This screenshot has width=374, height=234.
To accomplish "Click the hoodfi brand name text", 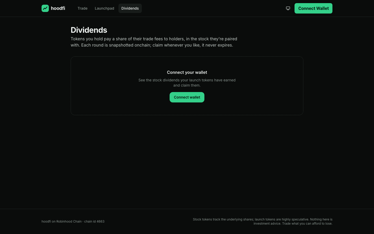I will tap(58, 8).
